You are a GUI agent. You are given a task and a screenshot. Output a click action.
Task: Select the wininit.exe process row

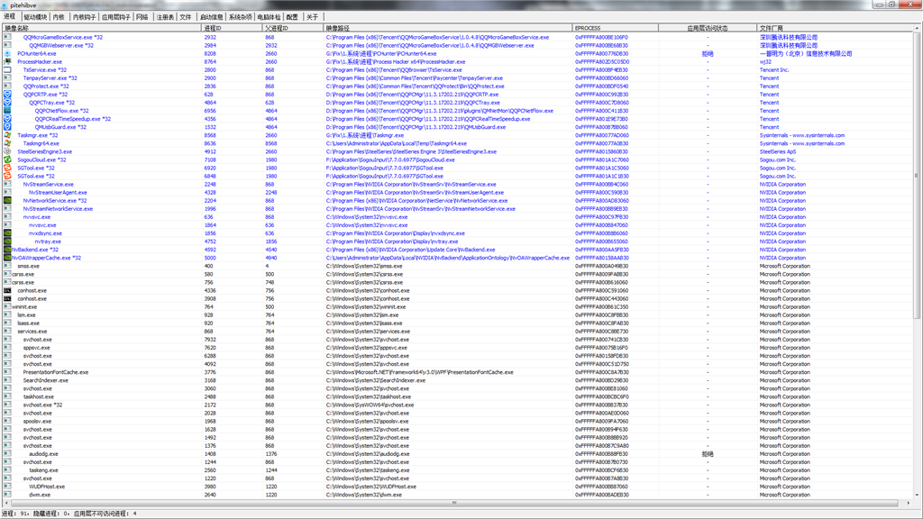point(458,307)
